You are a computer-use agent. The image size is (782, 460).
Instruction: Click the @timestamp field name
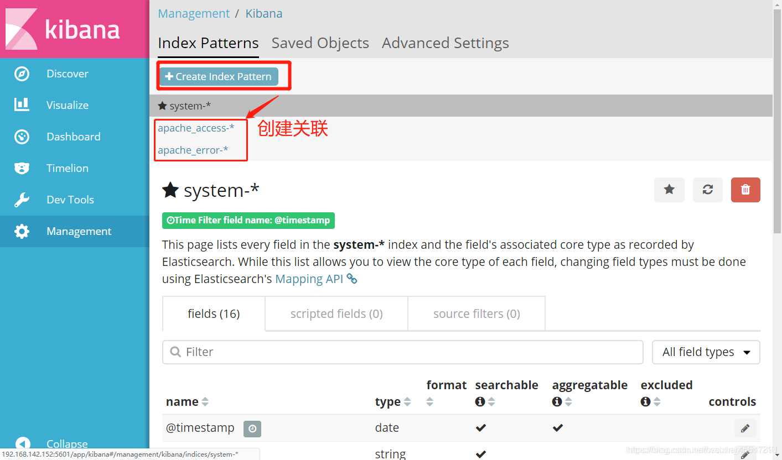coord(200,427)
